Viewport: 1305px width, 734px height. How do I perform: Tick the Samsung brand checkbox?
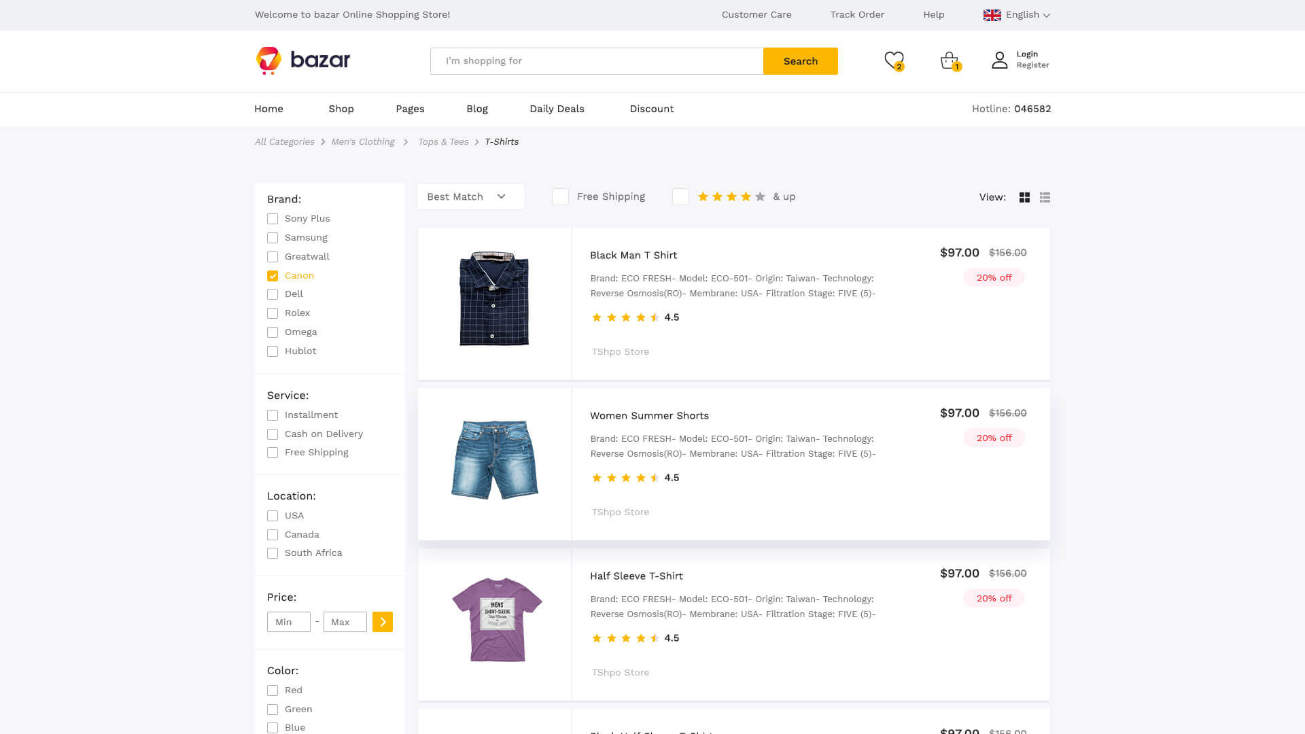point(273,238)
